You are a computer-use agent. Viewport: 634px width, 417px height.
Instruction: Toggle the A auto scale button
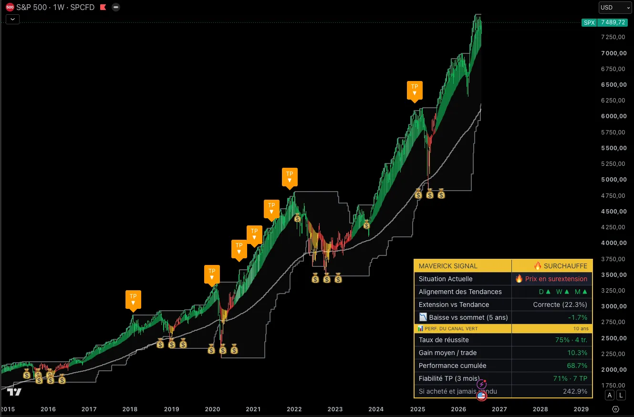point(610,395)
